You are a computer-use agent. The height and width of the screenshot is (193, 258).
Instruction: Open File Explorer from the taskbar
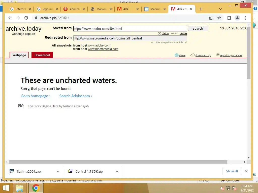click(x=20, y=188)
